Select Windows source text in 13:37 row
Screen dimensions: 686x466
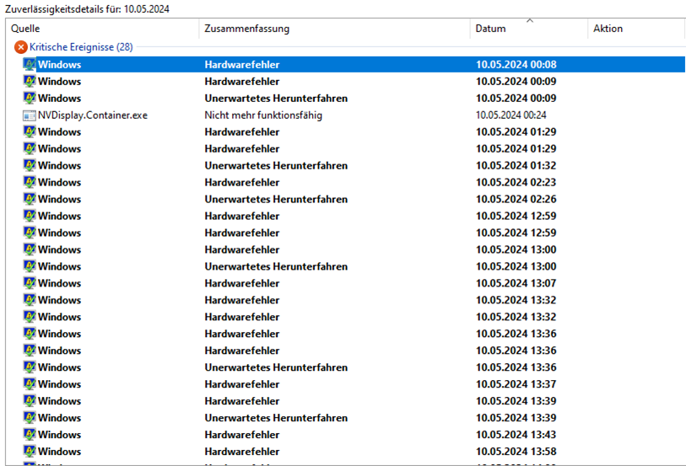coord(60,384)
